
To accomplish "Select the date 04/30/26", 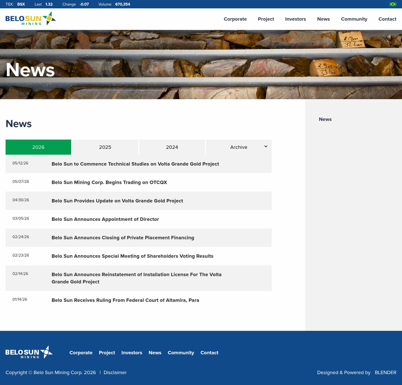I will coord(21,200).
